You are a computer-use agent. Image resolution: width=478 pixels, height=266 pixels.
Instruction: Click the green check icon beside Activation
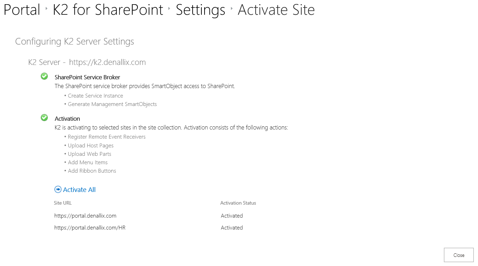coord(44,118)
